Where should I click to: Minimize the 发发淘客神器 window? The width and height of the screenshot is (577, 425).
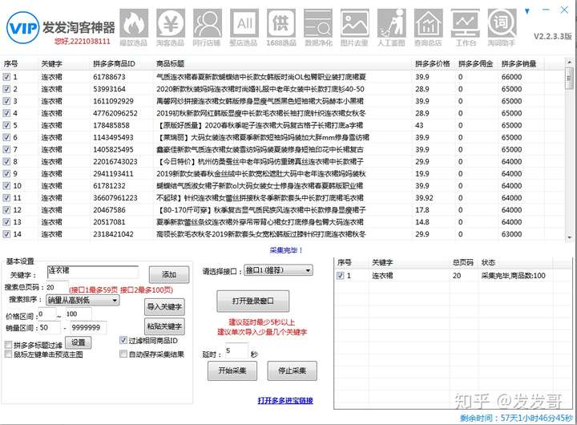546,10
